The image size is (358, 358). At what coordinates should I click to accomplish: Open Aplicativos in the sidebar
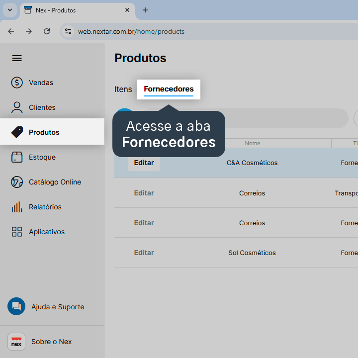[52, 232]
